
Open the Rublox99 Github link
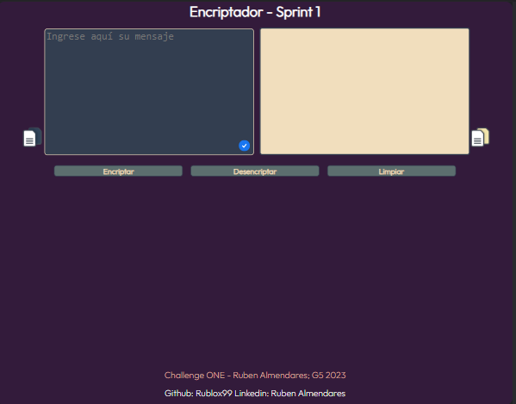[x=214, y=393]
